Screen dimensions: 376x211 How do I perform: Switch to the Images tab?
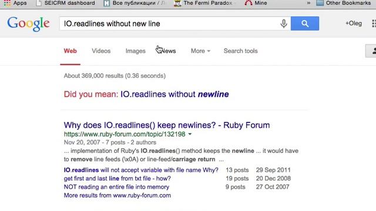[136, 51]
